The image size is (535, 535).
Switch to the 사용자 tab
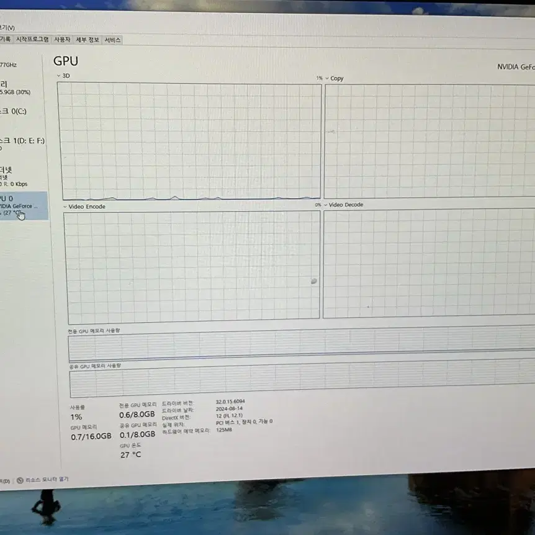[62, 40]
